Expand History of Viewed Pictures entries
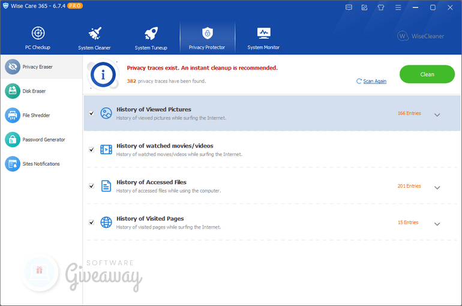The image size is (462, 306). click(x=437, y=115)
